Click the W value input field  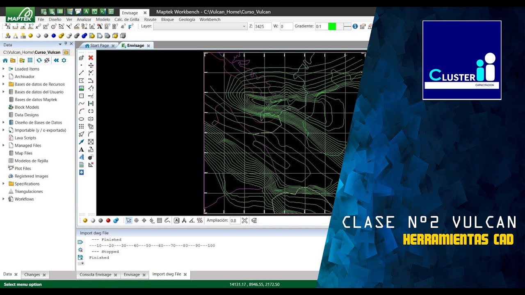click(x=287, y=26)
